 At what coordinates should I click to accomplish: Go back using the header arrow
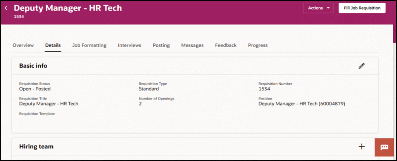[x=6, y=8]
